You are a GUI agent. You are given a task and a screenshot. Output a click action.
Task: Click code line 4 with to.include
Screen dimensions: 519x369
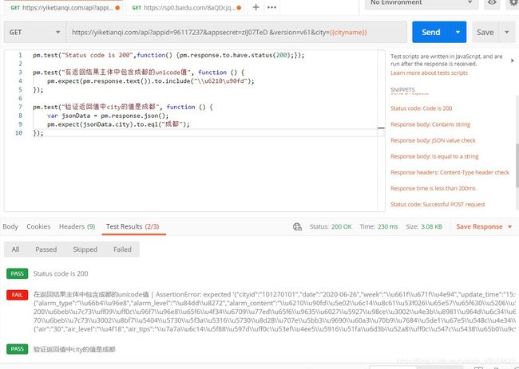click(x=151, y=81)
